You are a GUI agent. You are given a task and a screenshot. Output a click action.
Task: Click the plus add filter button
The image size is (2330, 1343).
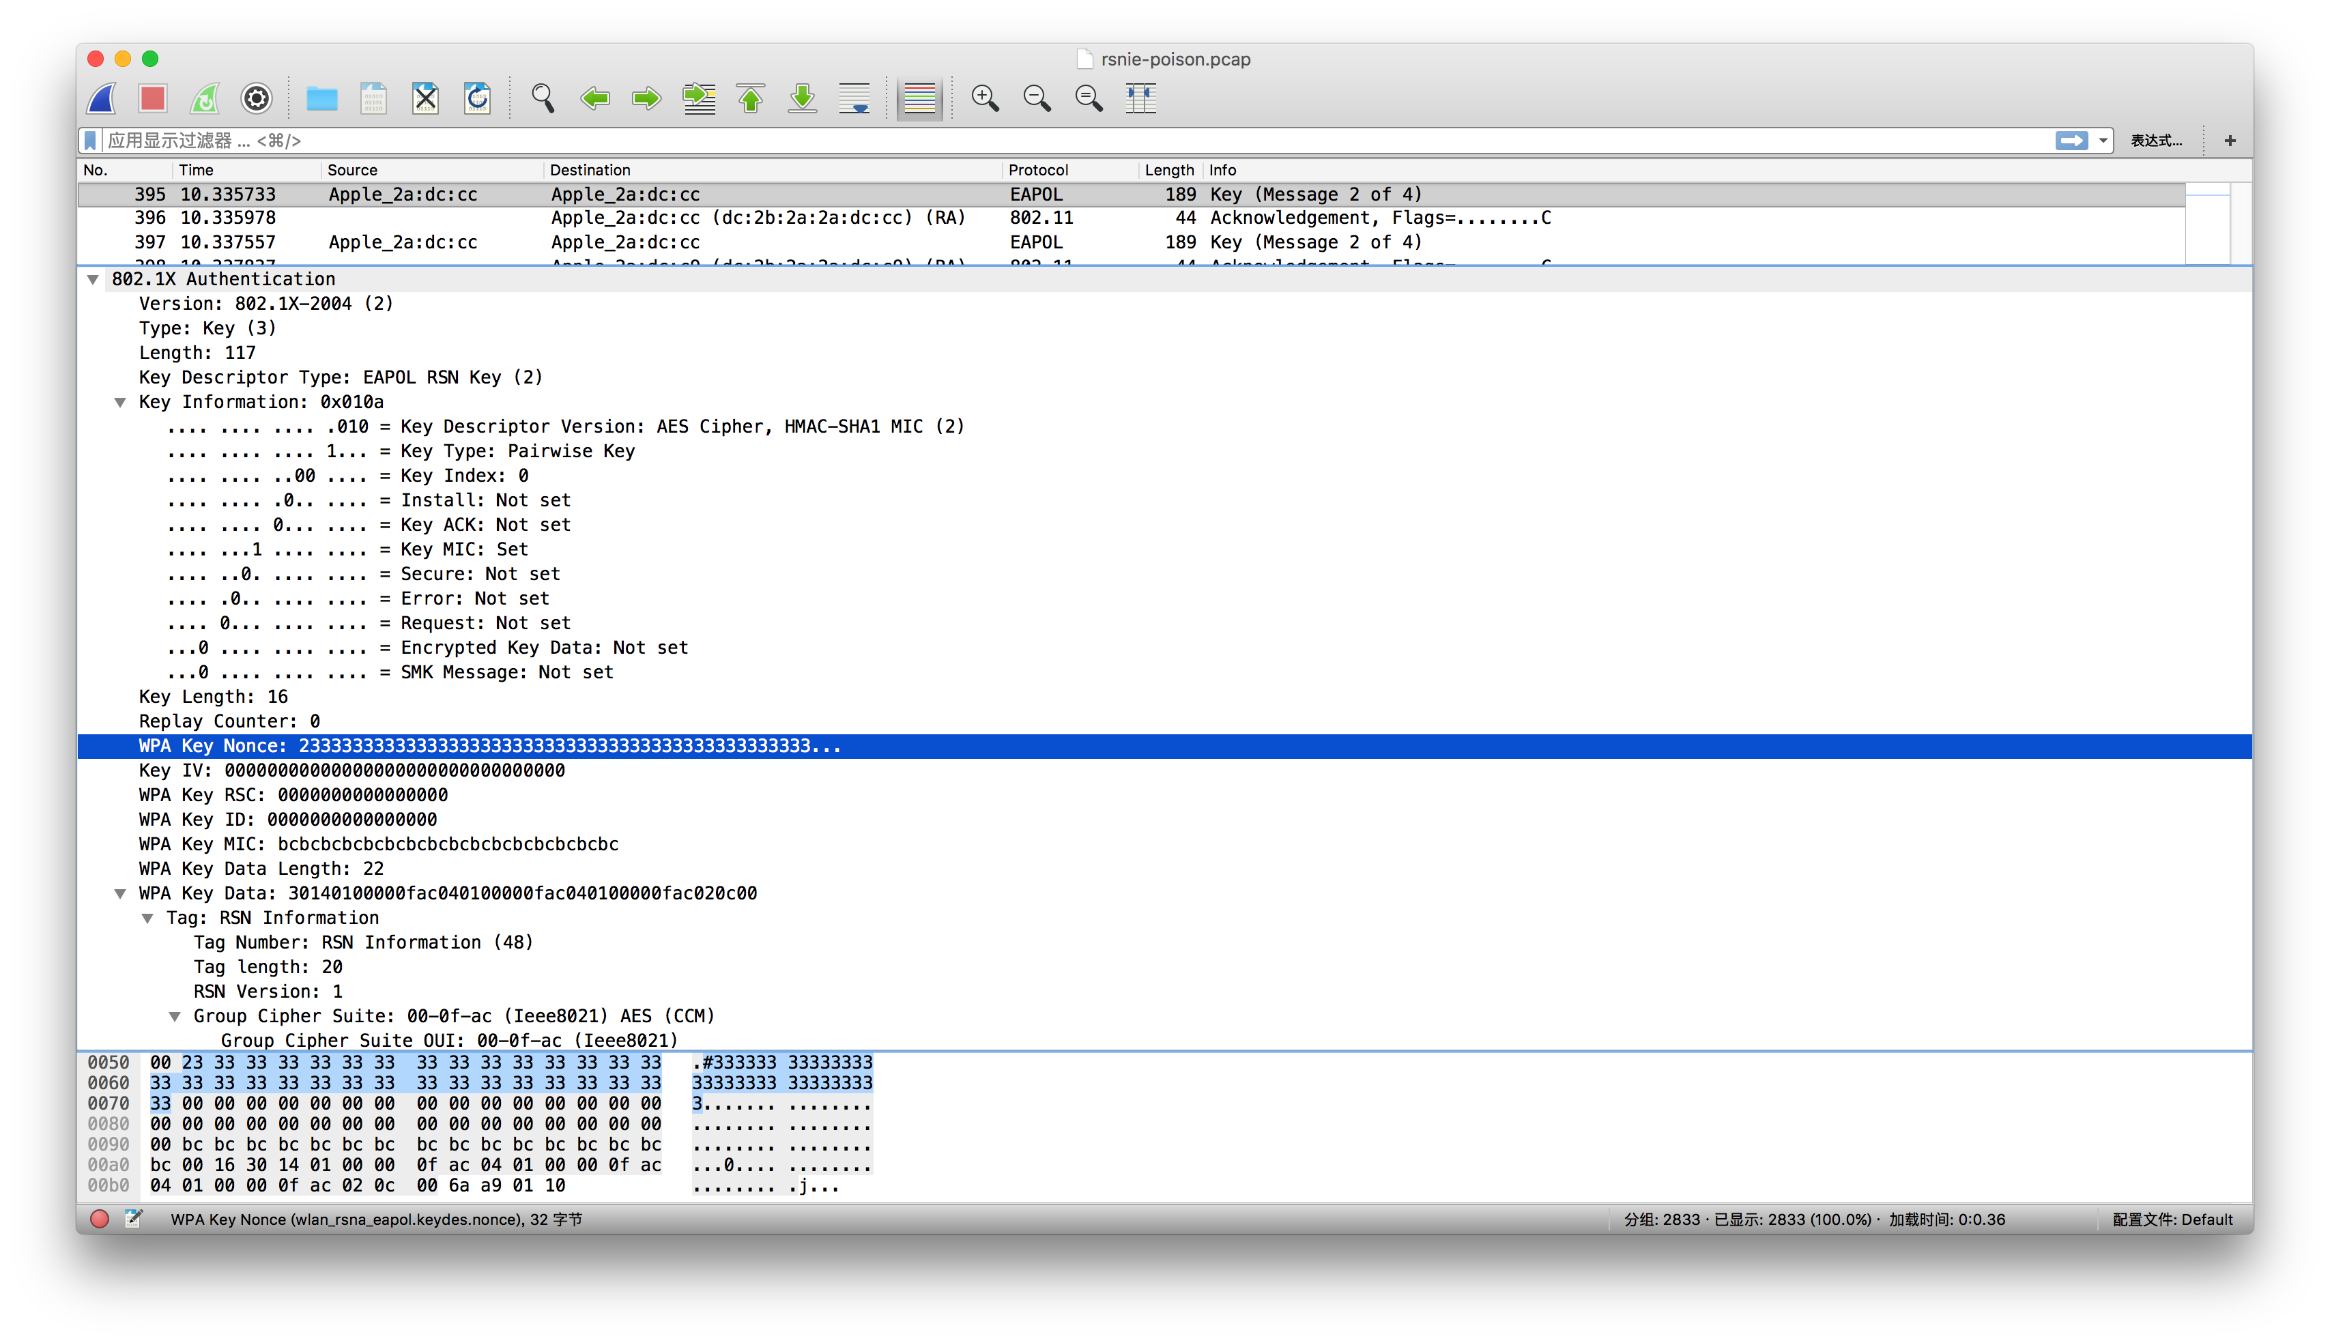[x=2230, y=141]
